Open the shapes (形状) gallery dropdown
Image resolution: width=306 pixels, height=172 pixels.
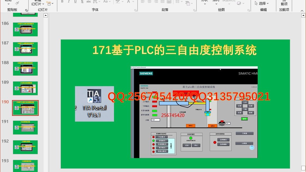(x=205, y=4)
